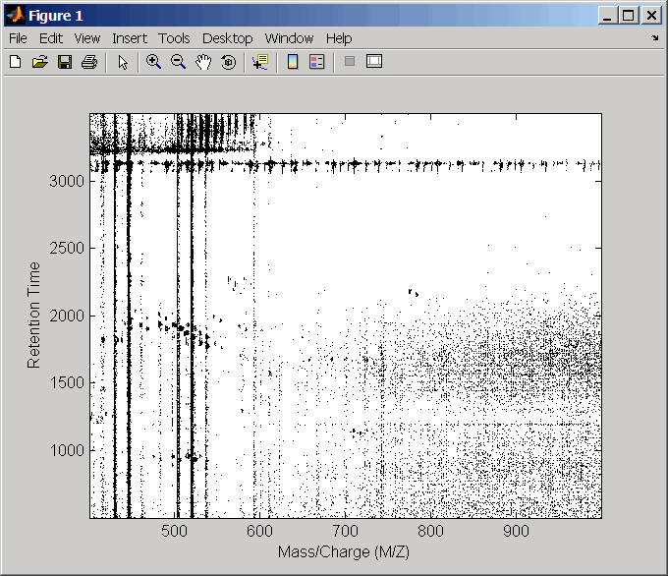Dock the figure using the small corner arrow
Image resolution: width=668 pixels, height=576 pixels.
pos(654,38)
